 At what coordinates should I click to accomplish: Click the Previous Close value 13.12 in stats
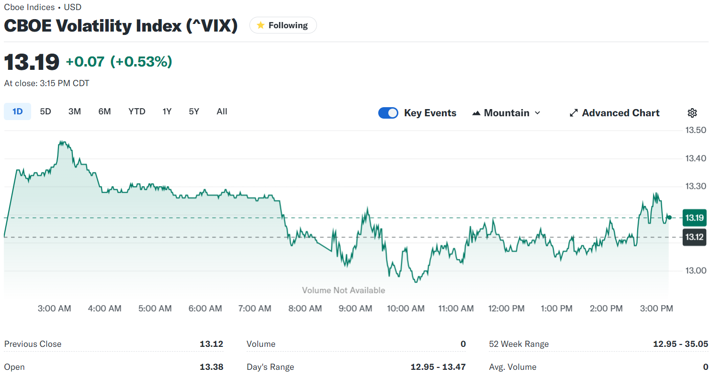(212, 344)
